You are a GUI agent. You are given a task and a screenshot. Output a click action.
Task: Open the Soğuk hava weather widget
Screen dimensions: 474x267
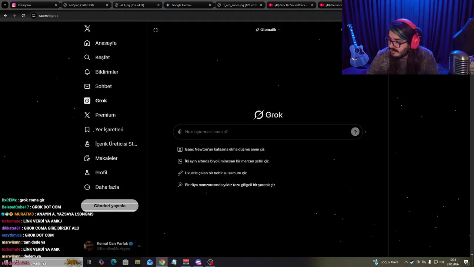[x=386, y=262]
